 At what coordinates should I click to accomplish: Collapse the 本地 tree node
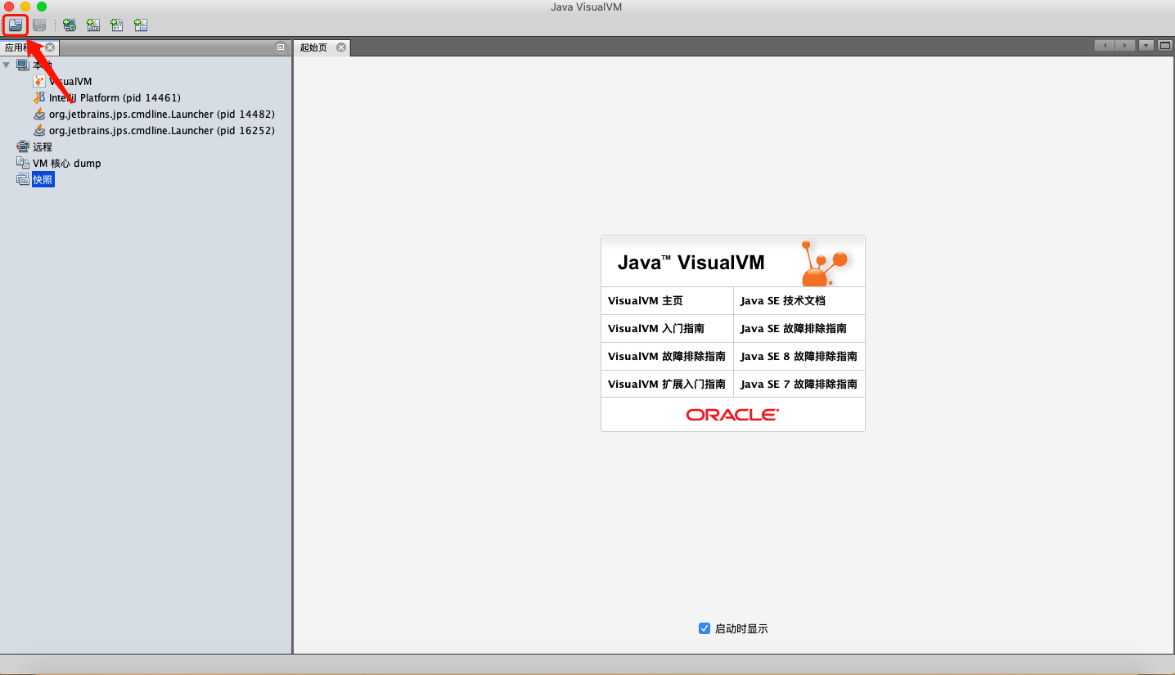[x=7, y=65]
